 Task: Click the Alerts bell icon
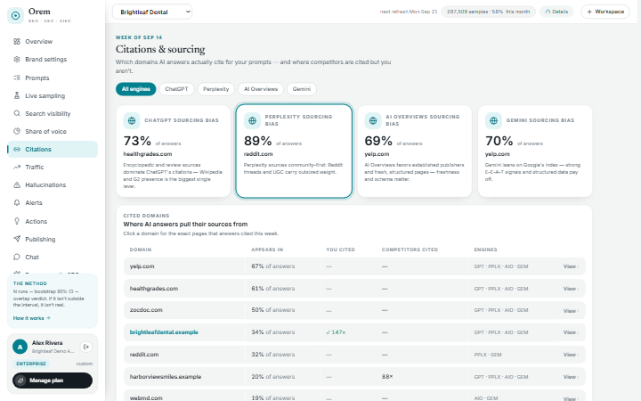[x=17, y=202]
